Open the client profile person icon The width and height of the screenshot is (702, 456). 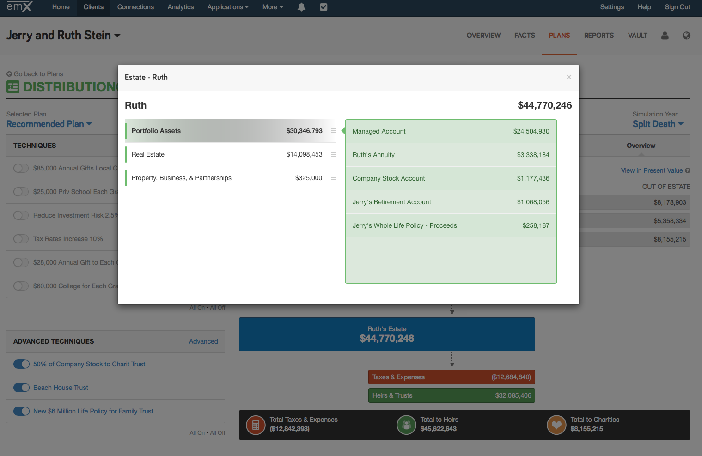(665, 36)
